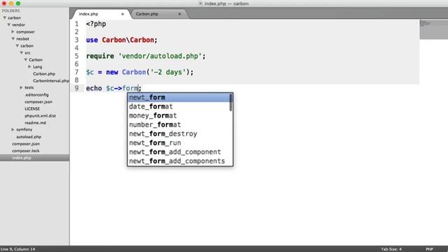
Task: Open CarbonInterval.php in the sidebar
Action: tap(51, 81)
